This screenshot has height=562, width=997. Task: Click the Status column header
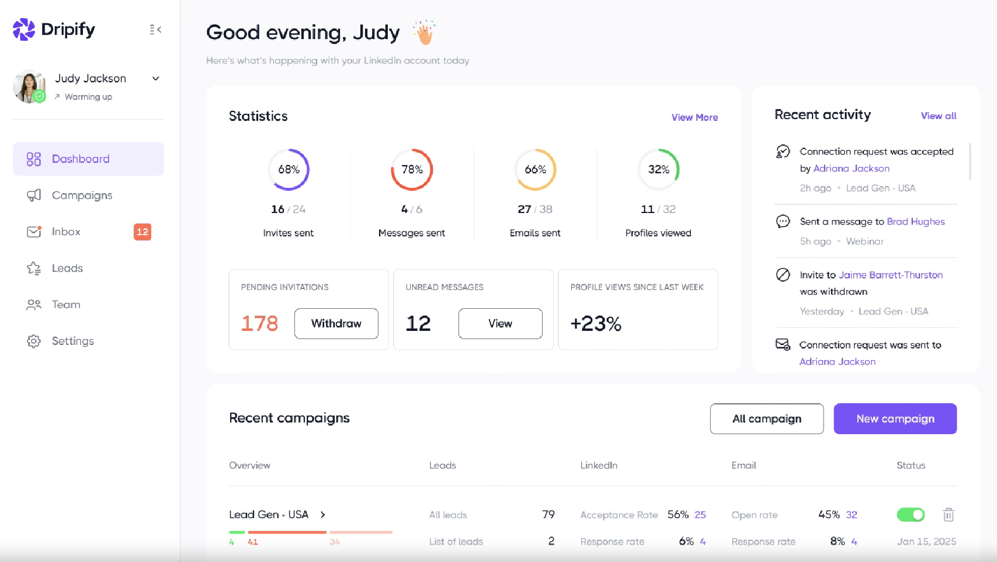[x=911, y=466]
